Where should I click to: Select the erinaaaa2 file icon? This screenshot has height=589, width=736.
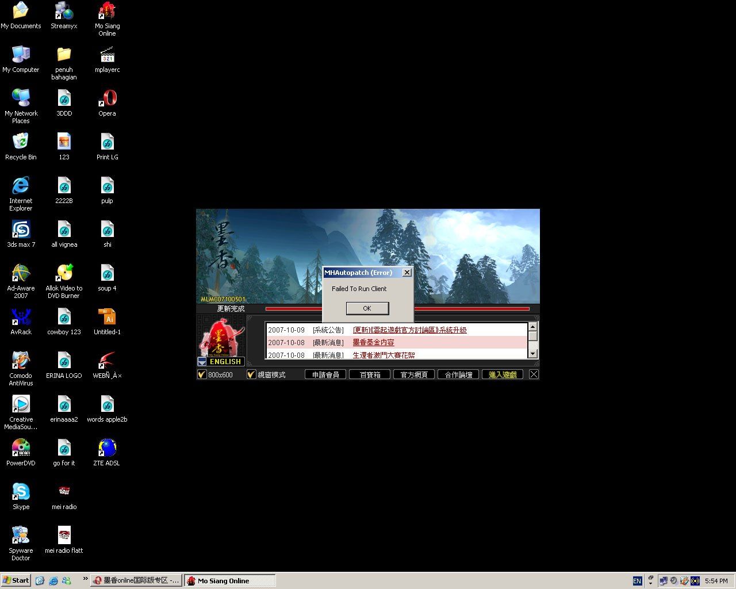coord(64,410)
